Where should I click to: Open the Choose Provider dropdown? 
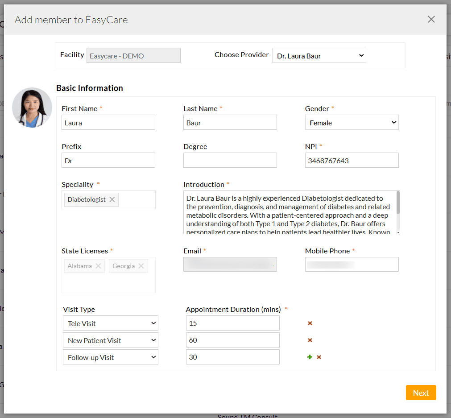point(319,56)
